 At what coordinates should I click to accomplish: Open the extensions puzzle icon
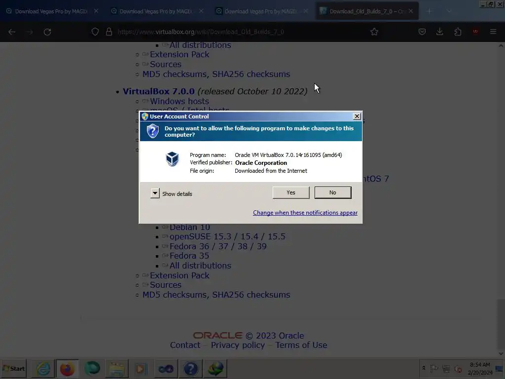(x=458, y=32)
